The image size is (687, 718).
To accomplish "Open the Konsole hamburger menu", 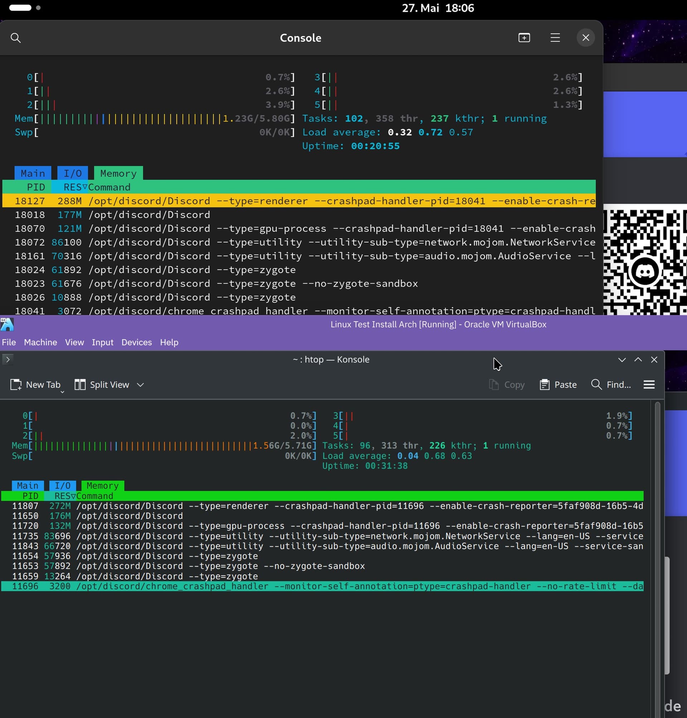I will coord(649,385).
